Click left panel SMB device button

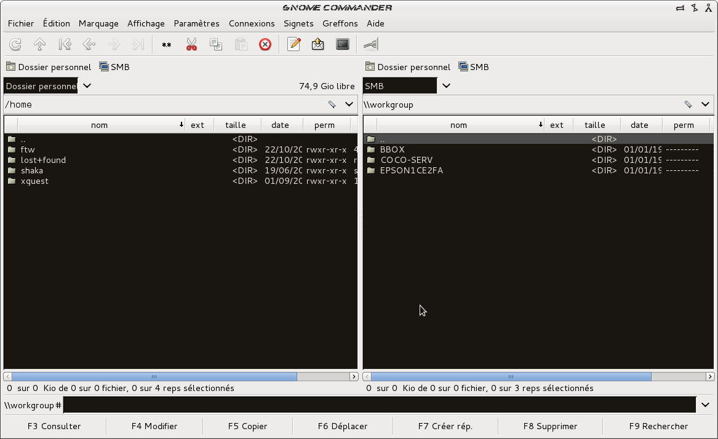tap(114, 67)
